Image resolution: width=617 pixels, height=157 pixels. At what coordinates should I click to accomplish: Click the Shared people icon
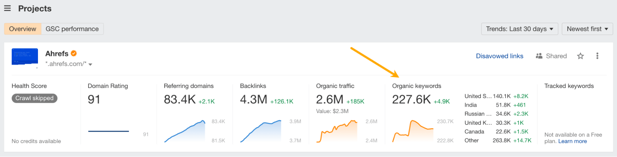point(539,56)
